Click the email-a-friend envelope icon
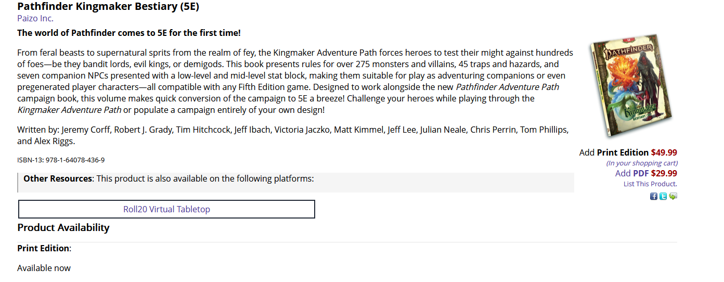Viewport: 724px width, 282px height. click(673, 196)
